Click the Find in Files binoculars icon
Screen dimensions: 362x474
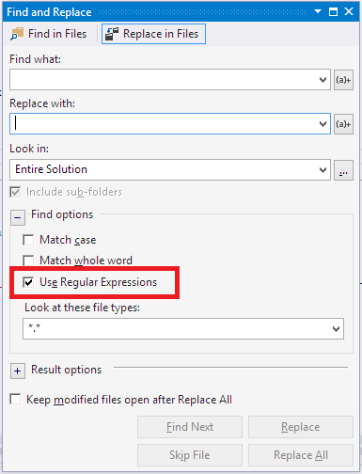(x=17, y=34)
